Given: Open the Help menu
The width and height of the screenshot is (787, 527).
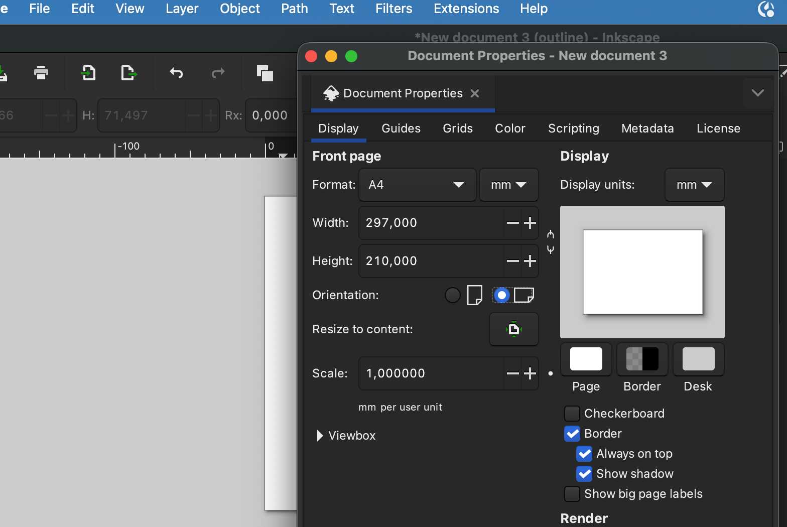Looking at the screenshot, I should 534,9.
